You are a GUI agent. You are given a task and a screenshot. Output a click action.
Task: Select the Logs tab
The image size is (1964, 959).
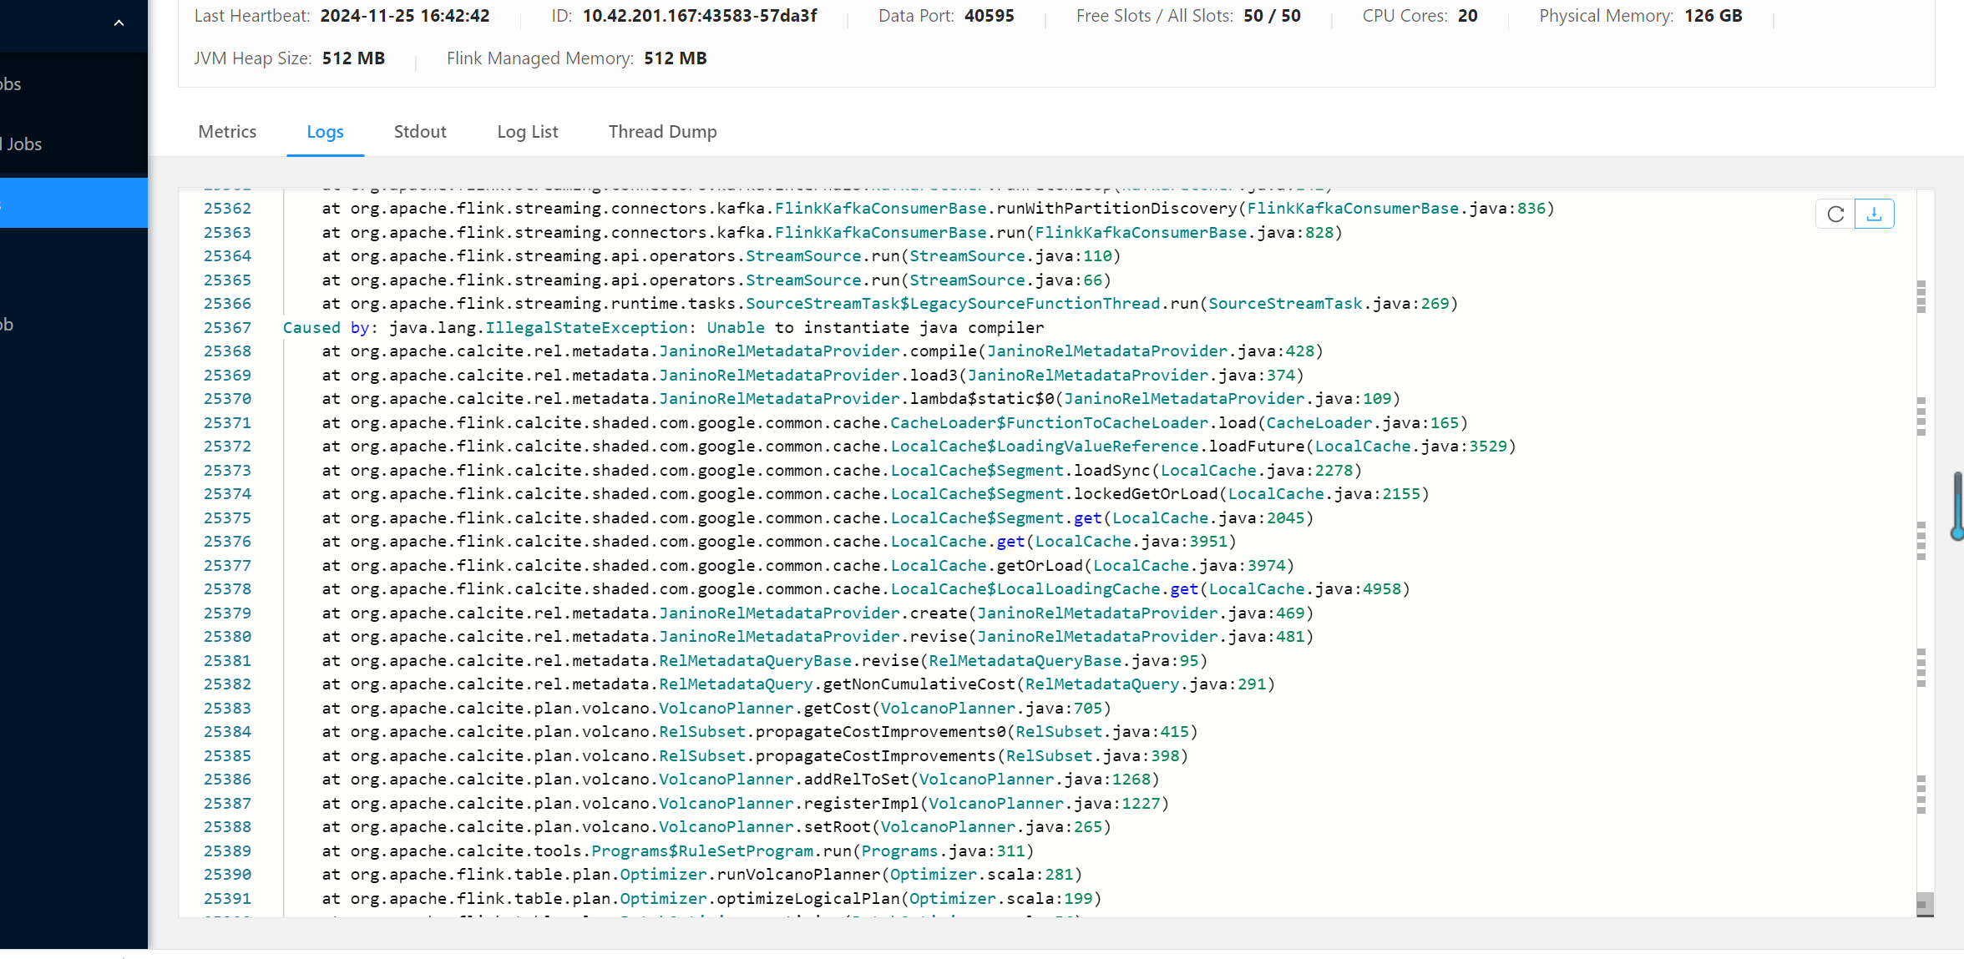[325, 132]
